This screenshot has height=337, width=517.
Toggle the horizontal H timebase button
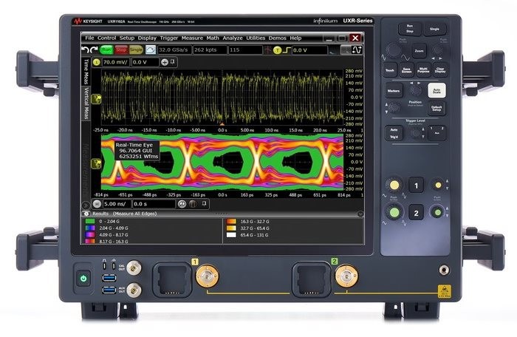pyautogui.click(x=96, y=202)
